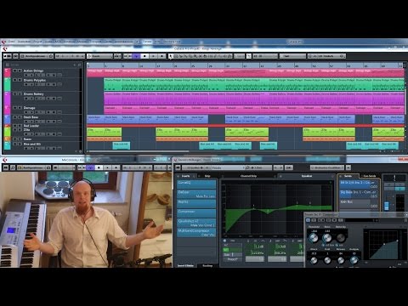Click the compressor Attack knob

[x=314, y=260]
